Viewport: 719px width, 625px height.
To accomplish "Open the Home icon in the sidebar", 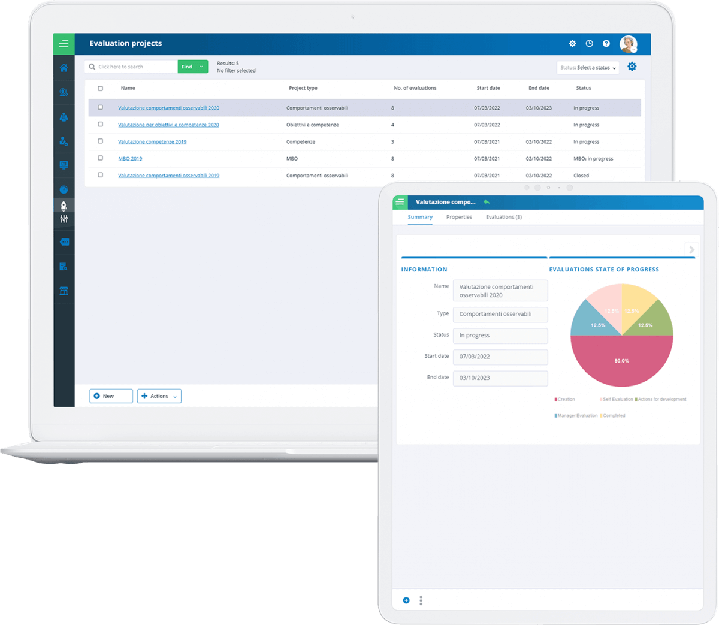I will coord(64,68).
